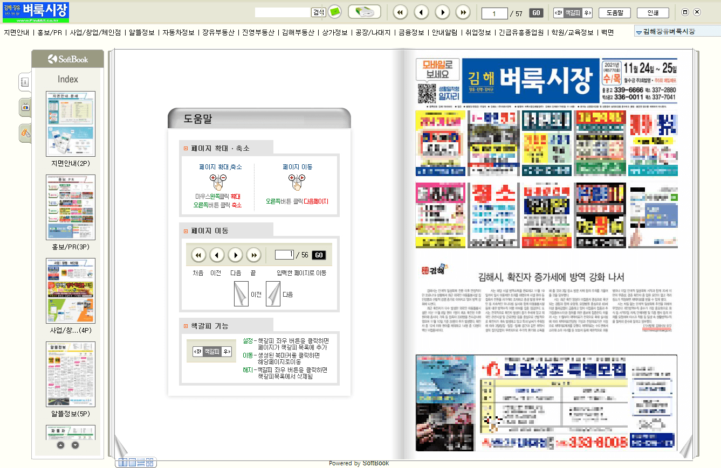Click the 벼룩시장 logo in the top-left corner
The height and width of the screenshot is (468, 721).
[x=36, y=12]
